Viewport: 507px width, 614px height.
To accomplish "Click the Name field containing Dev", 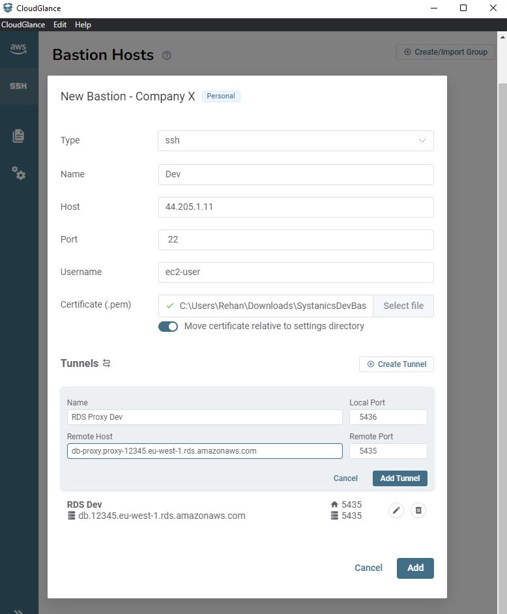I will [296, 174].
